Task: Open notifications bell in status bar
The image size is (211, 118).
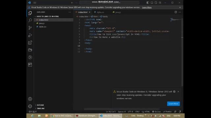Action: (x=180, y=111)
